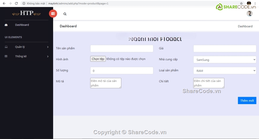Click the Dashboard gauge icon in the sidebar
Viewport: 259px width, 139px height.
(x=6, y=25)
